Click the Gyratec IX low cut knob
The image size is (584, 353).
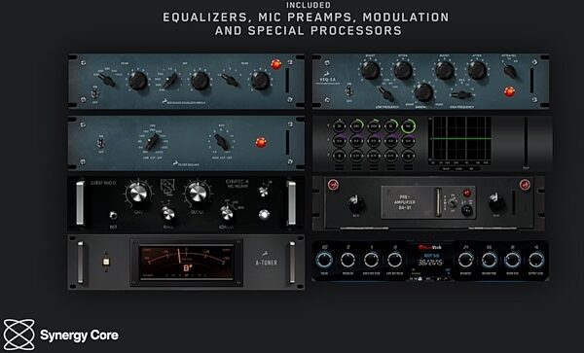click(x=227, y=214)
